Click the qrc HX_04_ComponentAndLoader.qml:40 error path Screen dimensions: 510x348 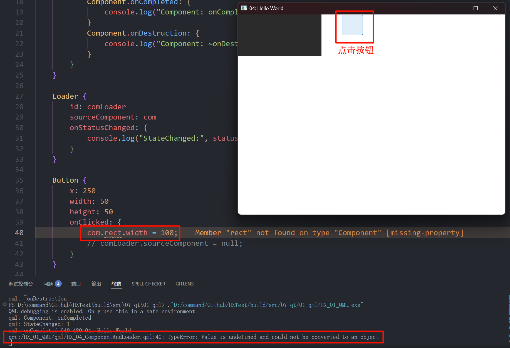pos(85,337)
